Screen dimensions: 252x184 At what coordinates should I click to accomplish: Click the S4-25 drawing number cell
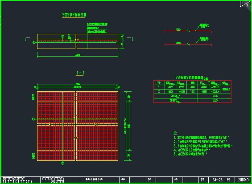[x=217, y=180]
